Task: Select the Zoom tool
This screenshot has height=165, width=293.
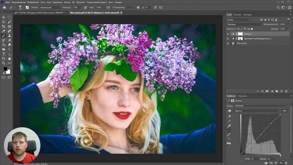Action: click(4, 63)
